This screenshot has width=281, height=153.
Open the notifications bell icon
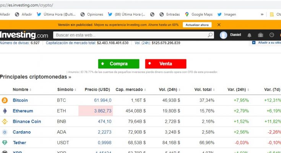click(249, 35)
